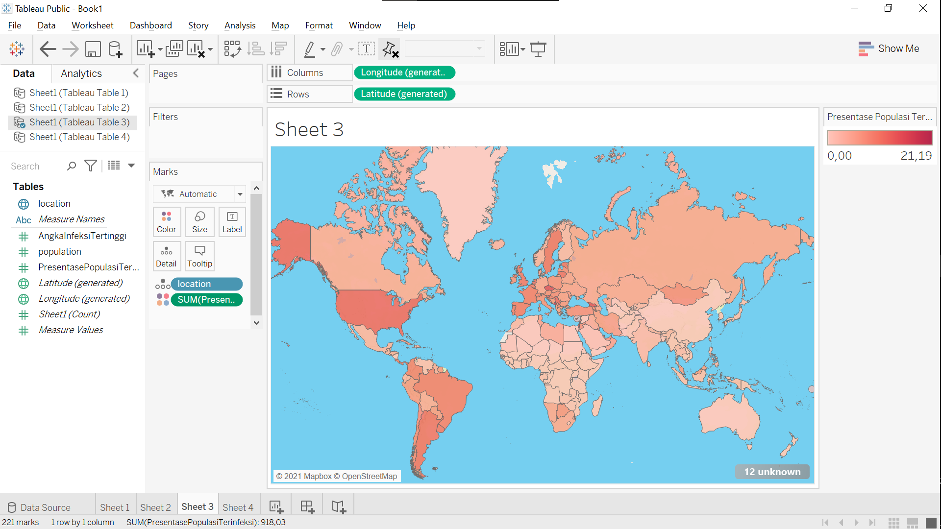Click the Highlight pen toolbar icon
The height and width of the screenshot is (529, 941).
tap(311, 48)
